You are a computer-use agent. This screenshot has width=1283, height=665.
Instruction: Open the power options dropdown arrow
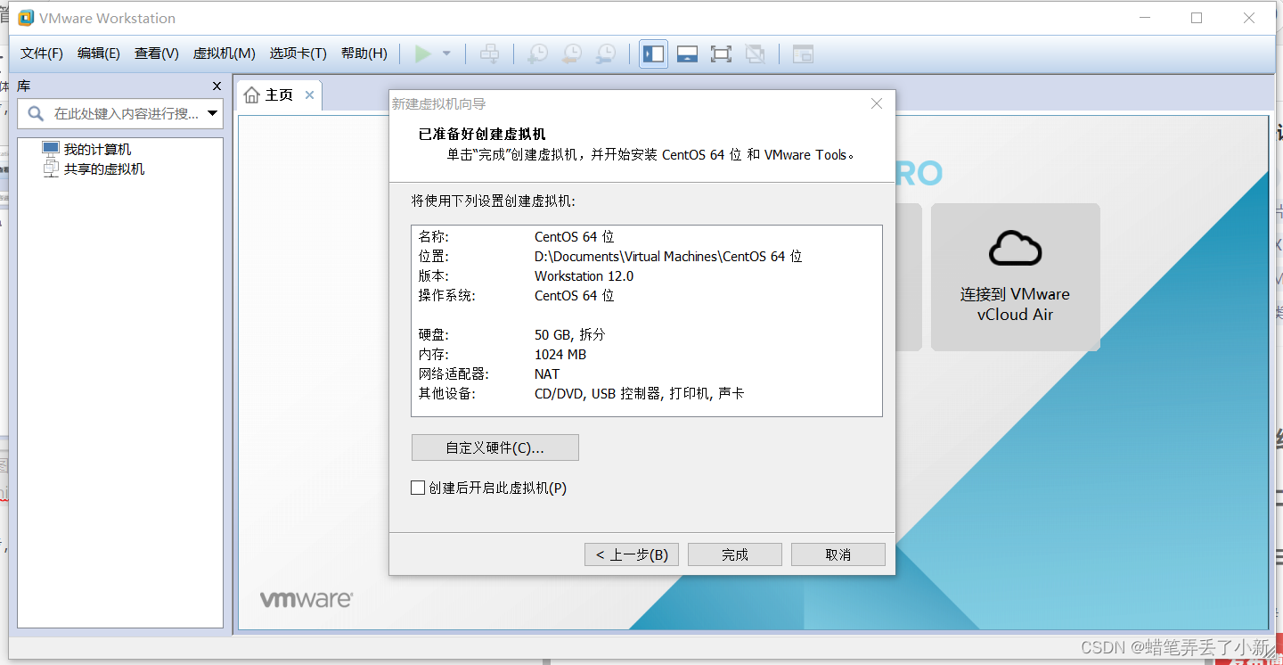447,54
